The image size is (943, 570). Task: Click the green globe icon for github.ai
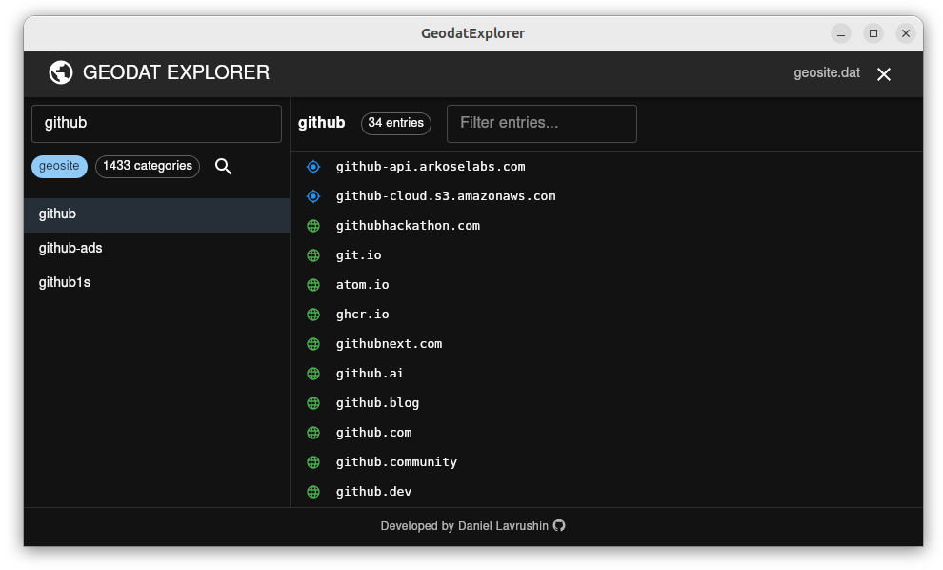[x=313, y=374]
